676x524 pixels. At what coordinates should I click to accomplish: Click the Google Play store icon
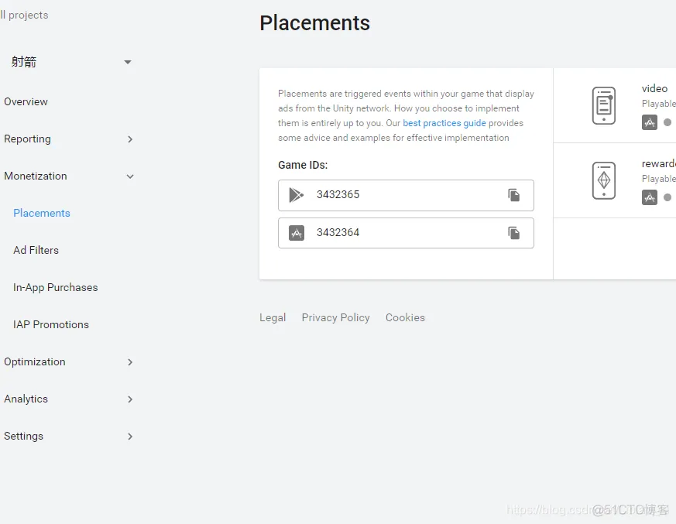[x=296, y=195]
